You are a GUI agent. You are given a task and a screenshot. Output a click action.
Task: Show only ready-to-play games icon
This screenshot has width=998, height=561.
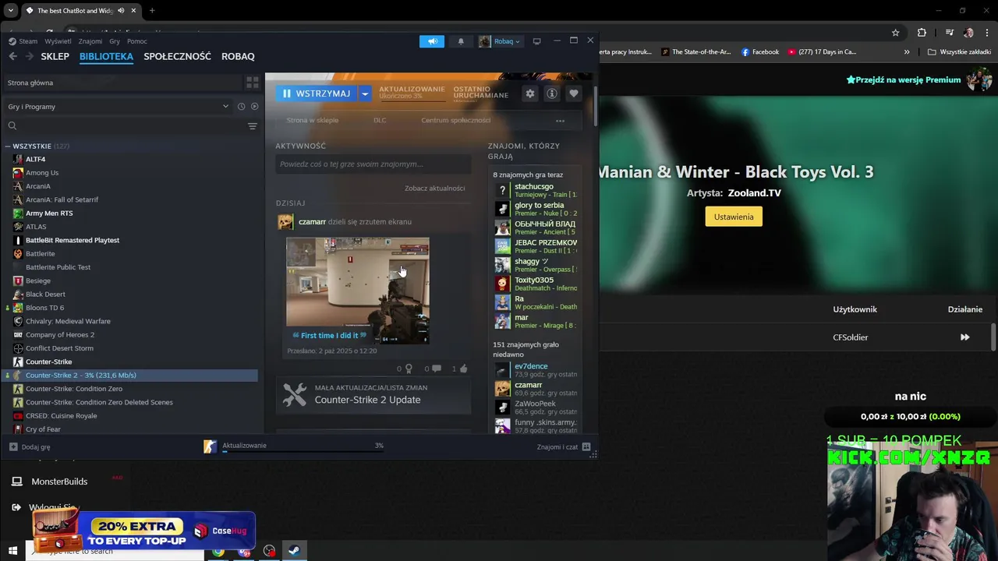254,107
